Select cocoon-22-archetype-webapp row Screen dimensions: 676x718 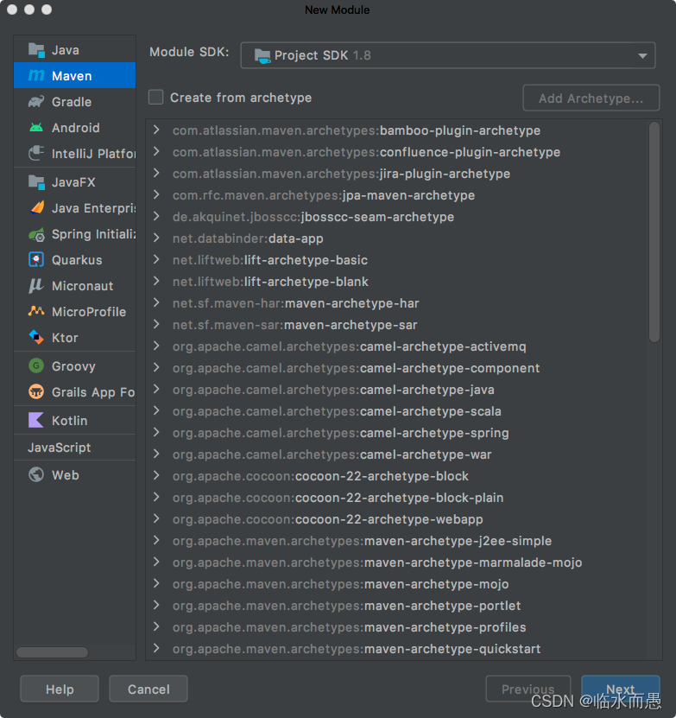pos(397,518)
